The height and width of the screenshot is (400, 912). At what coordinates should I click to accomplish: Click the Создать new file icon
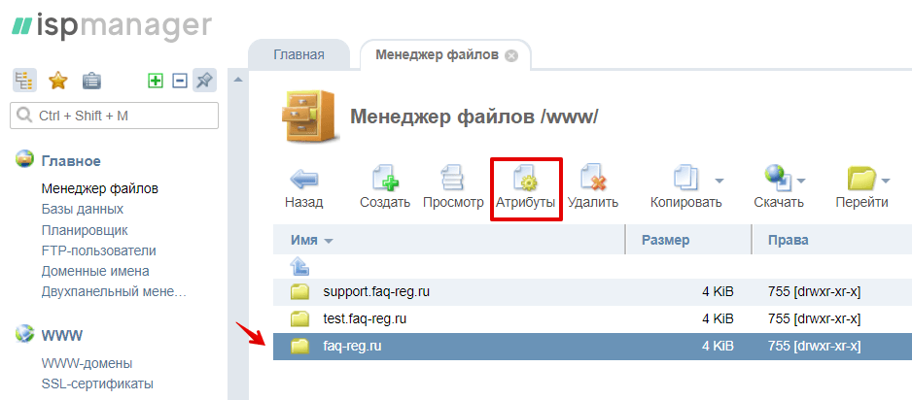point(385,179)
